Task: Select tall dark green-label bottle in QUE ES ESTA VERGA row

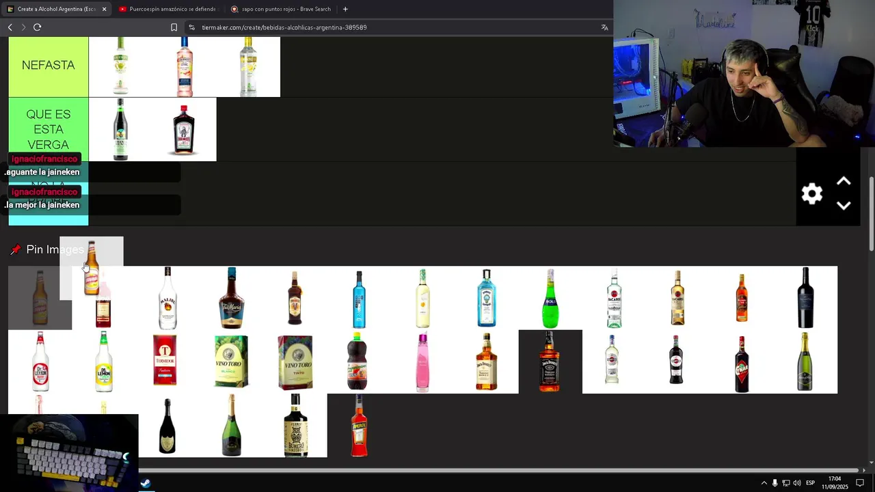Action: tap(120, 129)
